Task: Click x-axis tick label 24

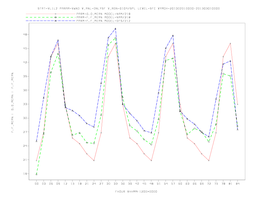Action: point(94,184)
